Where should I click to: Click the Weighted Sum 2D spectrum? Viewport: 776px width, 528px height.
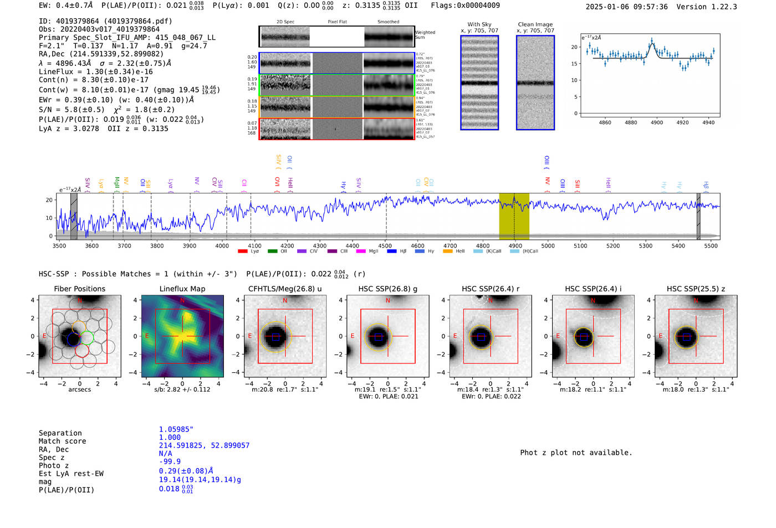337,37
